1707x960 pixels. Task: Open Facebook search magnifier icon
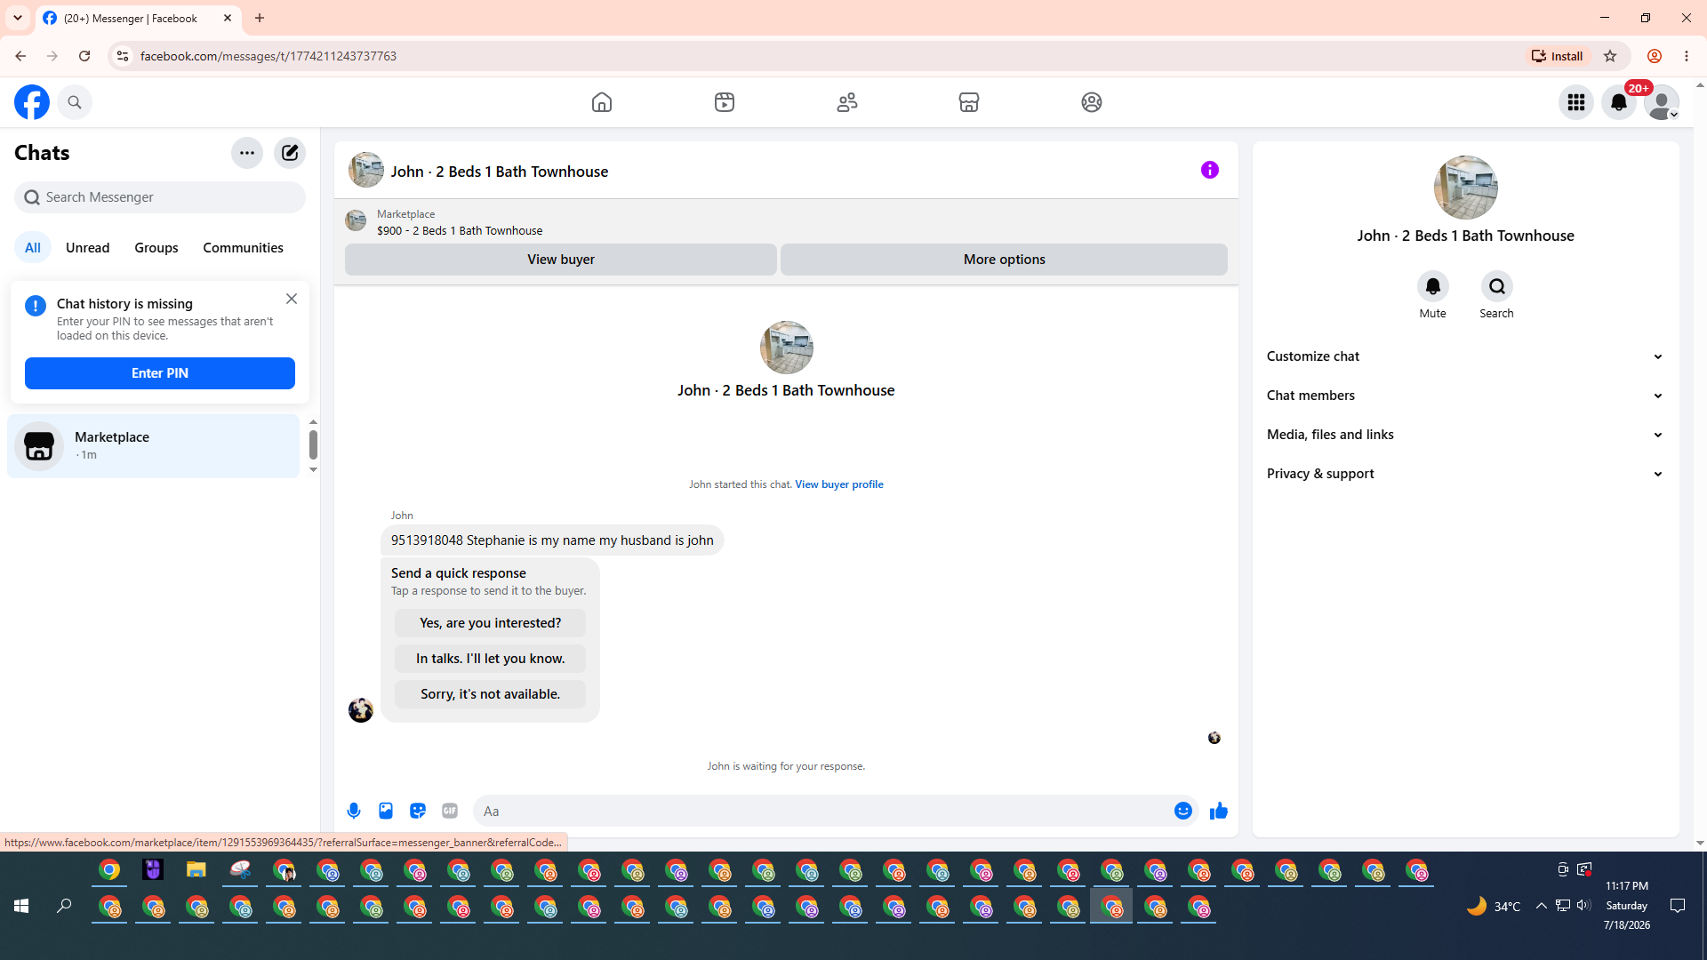point(75,102)
